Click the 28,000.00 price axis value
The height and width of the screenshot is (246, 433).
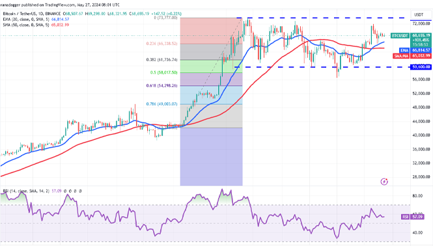pos(421,177)
